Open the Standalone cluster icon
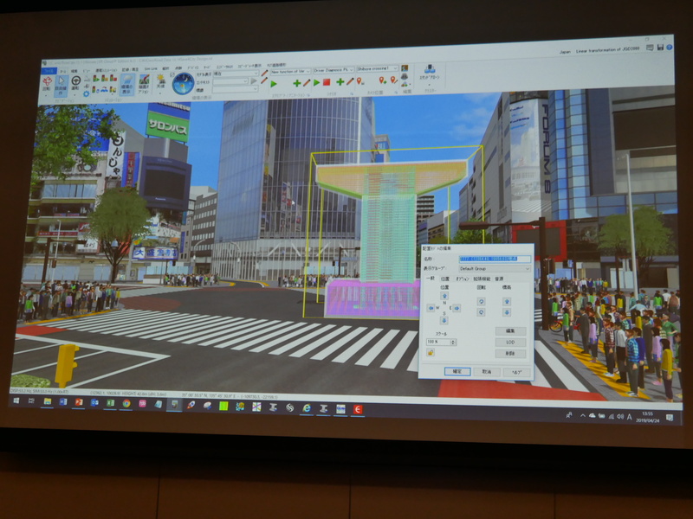This screenshot has width=693, height=519. click(x=429, y=74)
